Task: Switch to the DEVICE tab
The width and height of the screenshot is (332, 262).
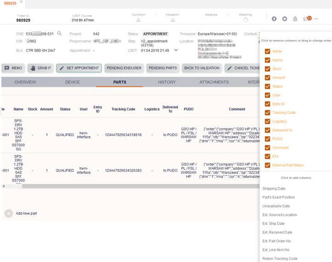Action: (x=73, y=82)
